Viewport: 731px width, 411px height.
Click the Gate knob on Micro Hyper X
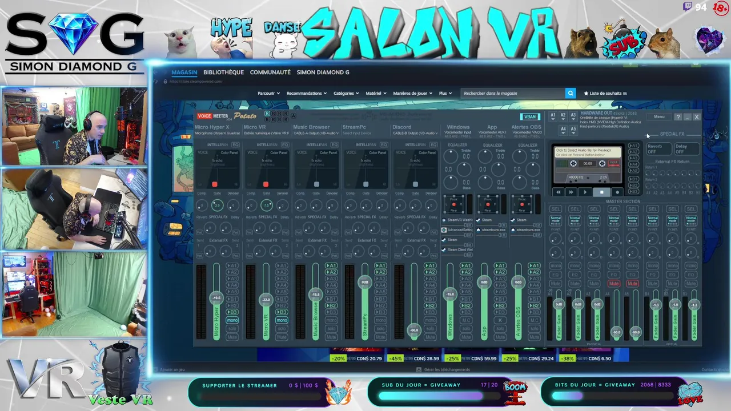point(217,205)
